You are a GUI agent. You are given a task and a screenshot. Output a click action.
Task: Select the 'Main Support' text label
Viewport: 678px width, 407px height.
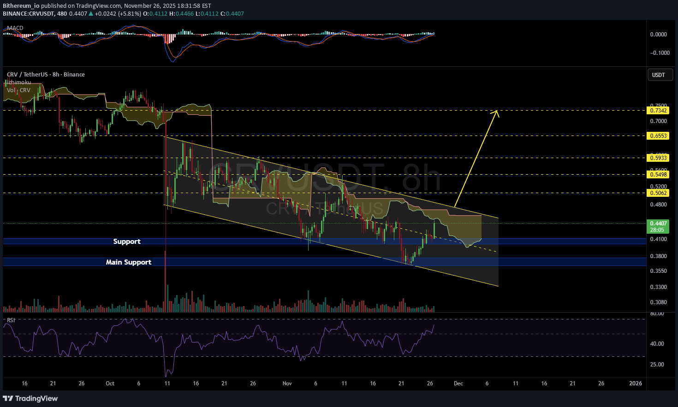pyautogui.click(x=129, y=262)
